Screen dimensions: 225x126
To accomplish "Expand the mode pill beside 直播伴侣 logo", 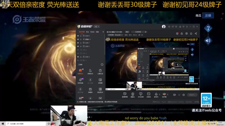I will point(96,27).
